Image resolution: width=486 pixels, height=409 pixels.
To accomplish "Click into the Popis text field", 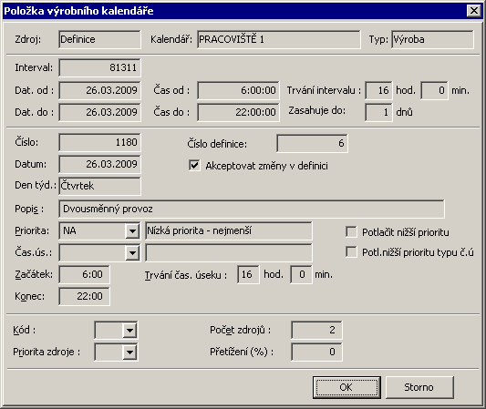I will coord(252,209).
